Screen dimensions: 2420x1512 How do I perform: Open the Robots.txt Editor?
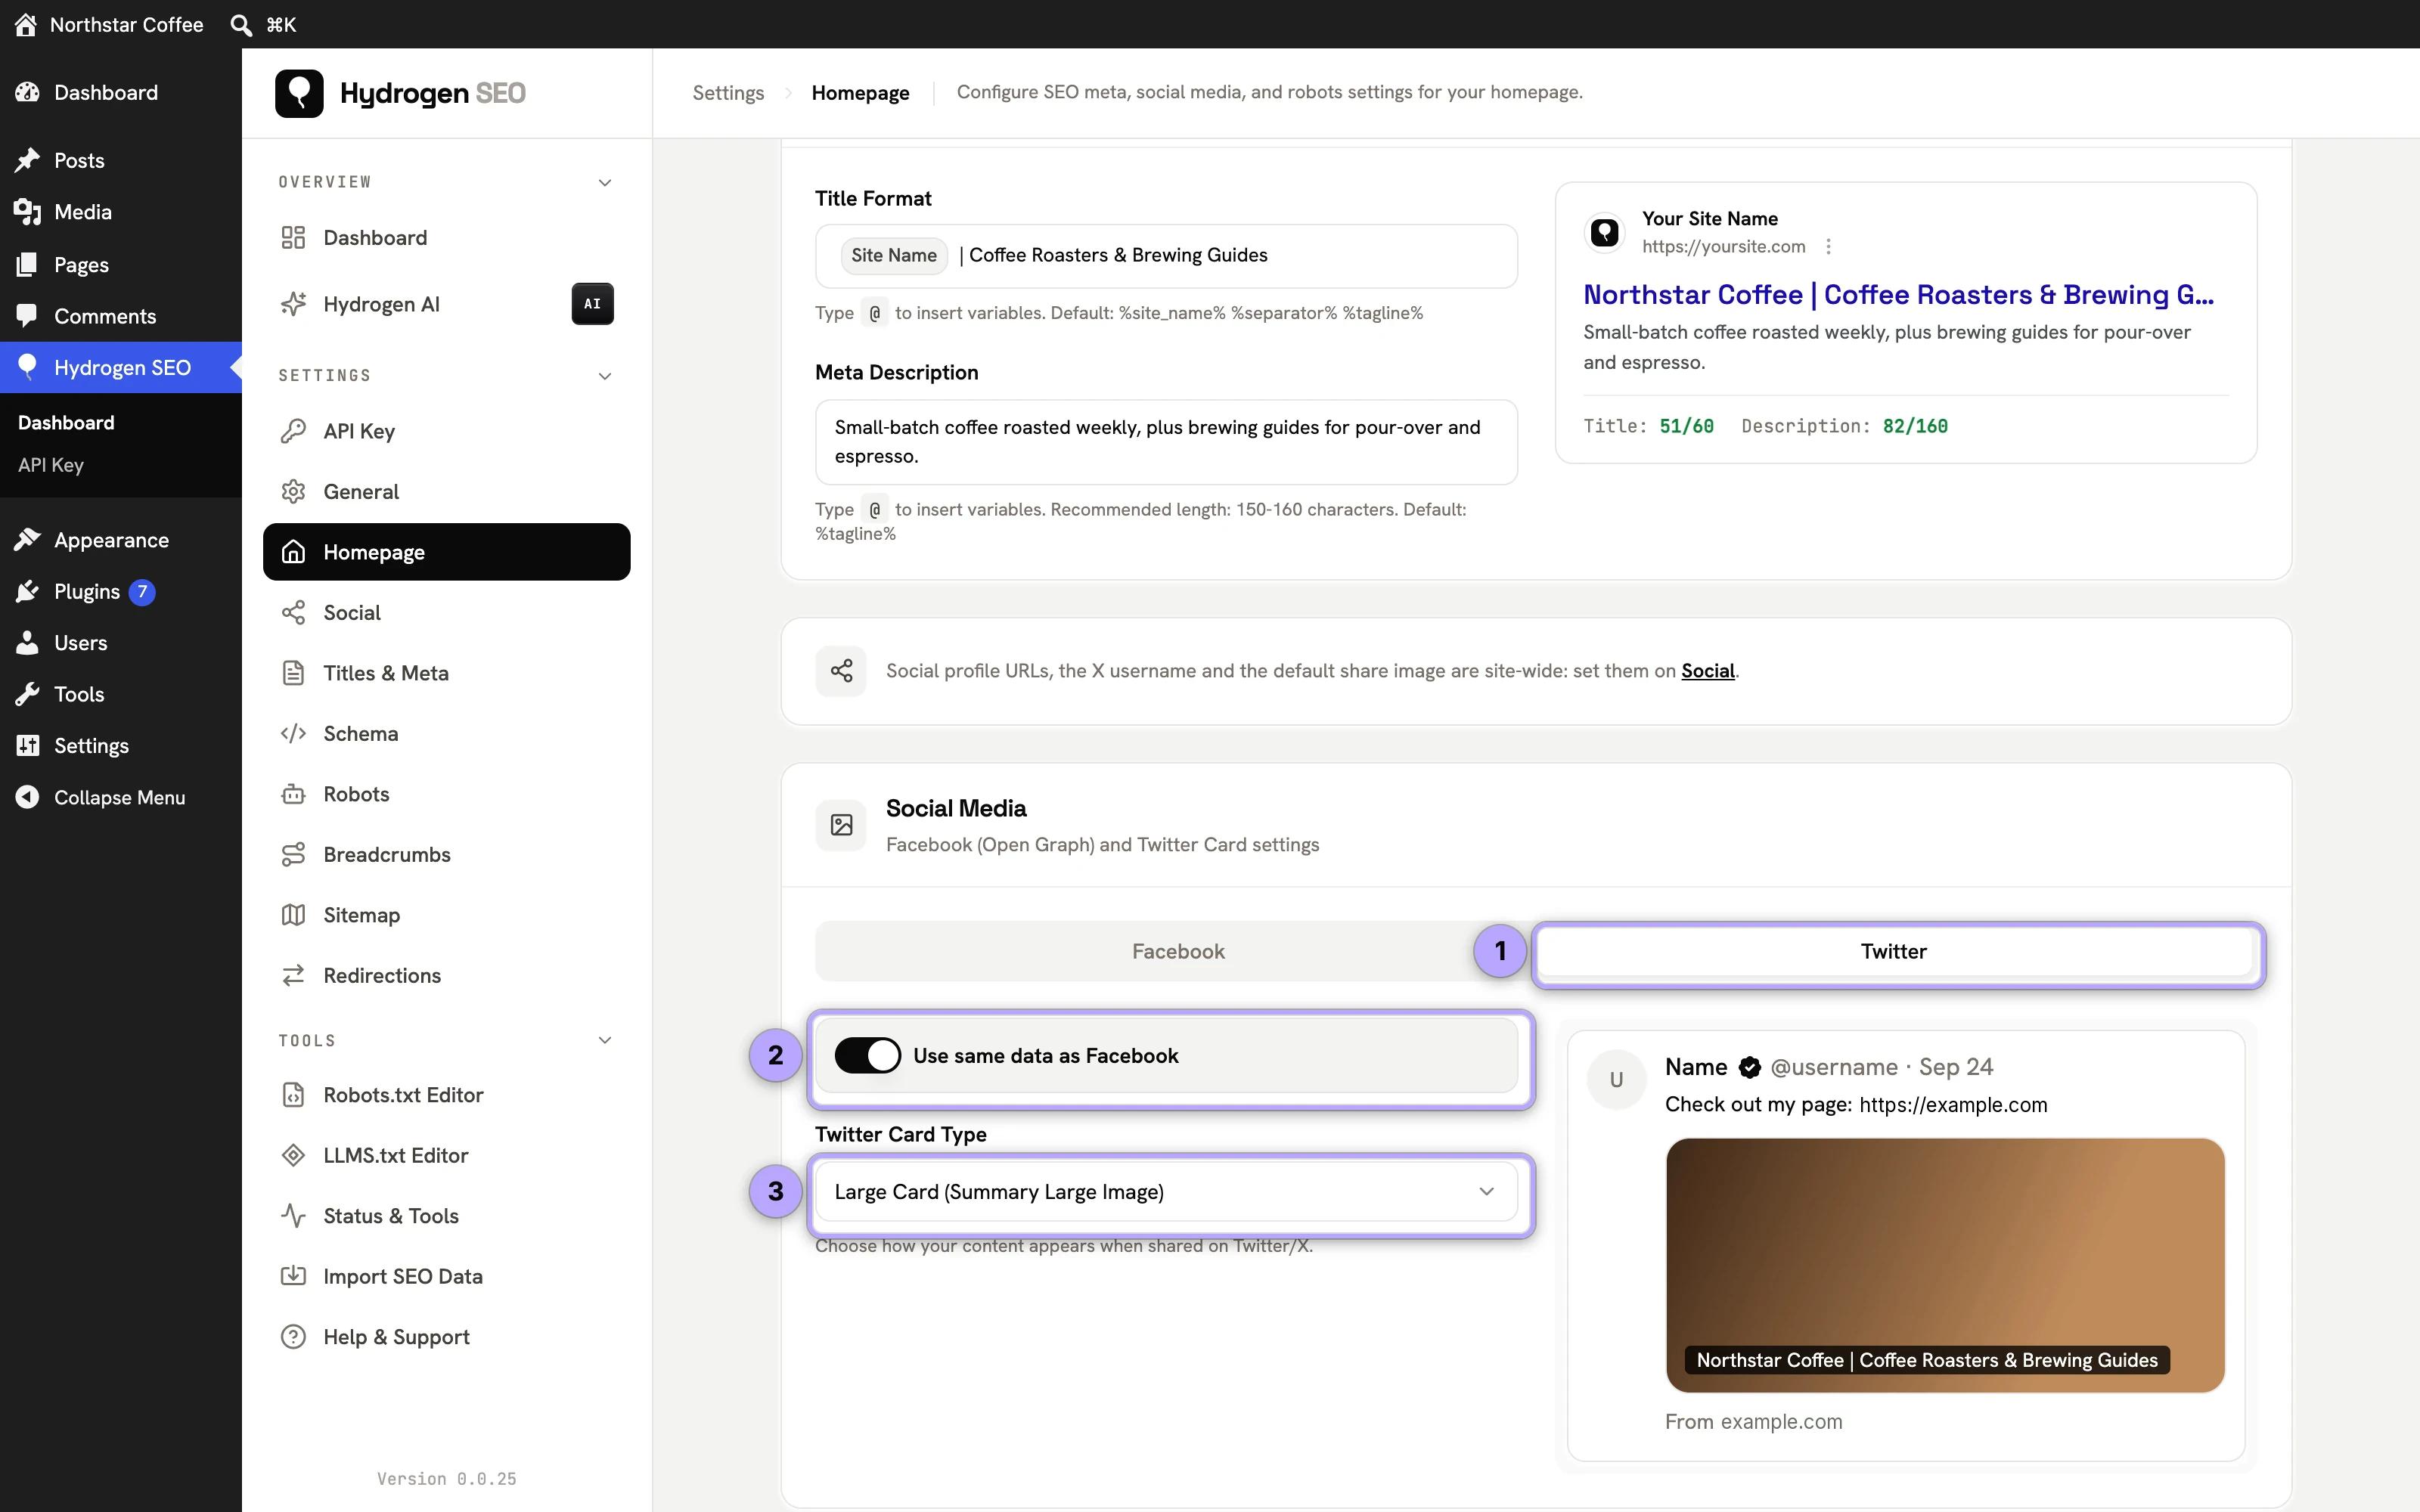447,1095
